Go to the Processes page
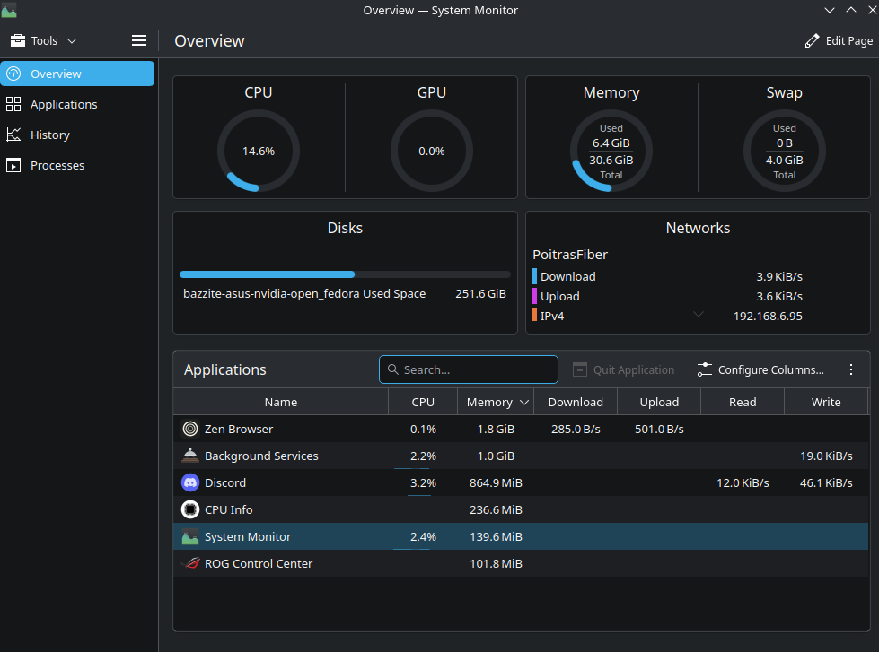 pyautogui.click(x=57, y=165)
